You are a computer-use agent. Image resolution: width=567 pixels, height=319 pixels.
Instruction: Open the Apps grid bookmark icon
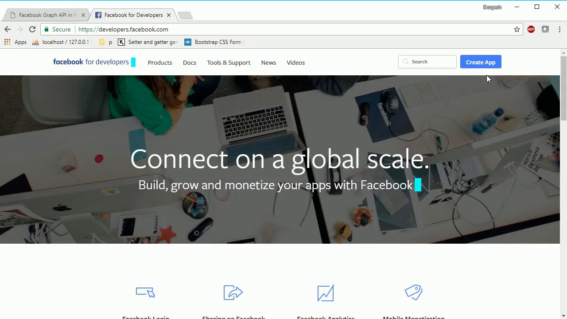pos(7,42)
